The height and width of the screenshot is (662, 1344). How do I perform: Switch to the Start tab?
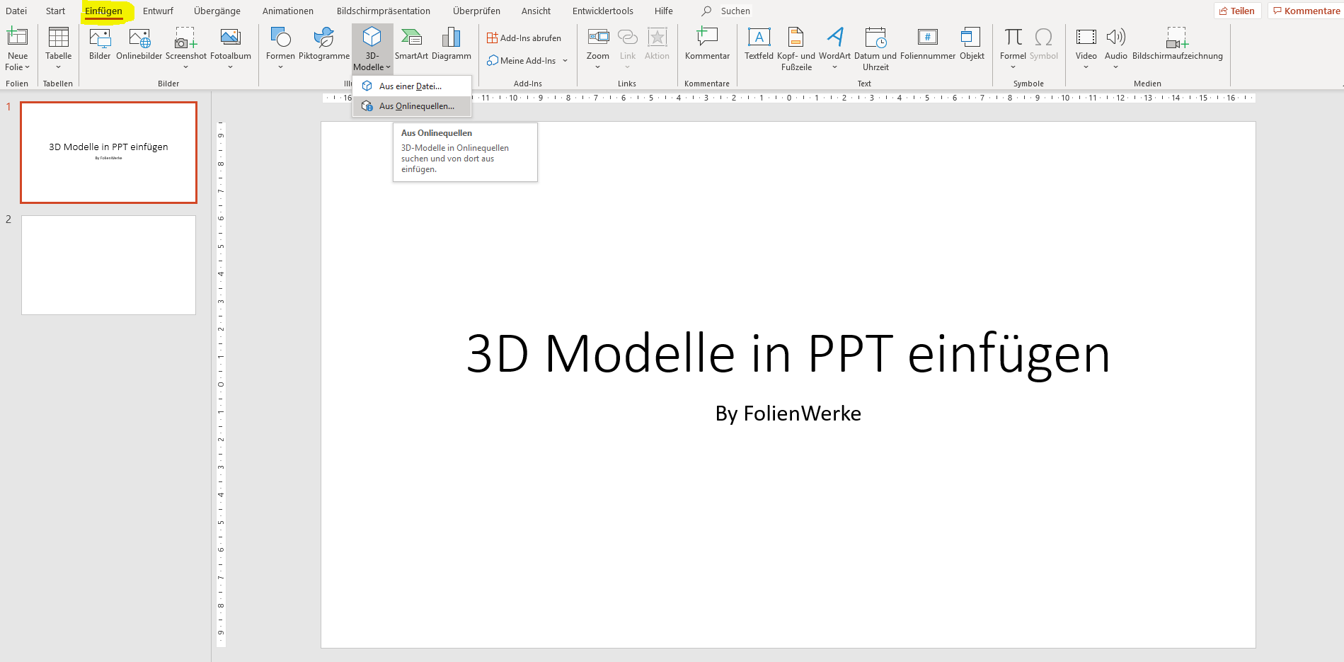(x=55, y=11)
